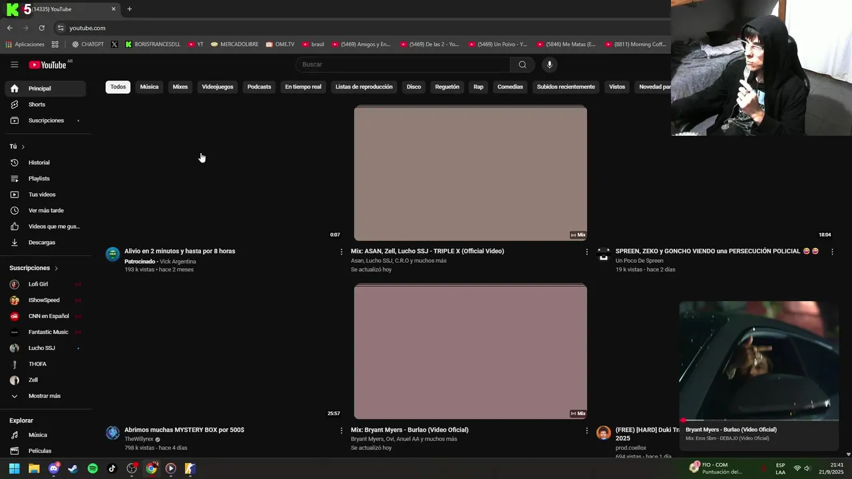Click the search magnifier button
The height and width of the screenshot is (479, 852).
coord(523,65)
